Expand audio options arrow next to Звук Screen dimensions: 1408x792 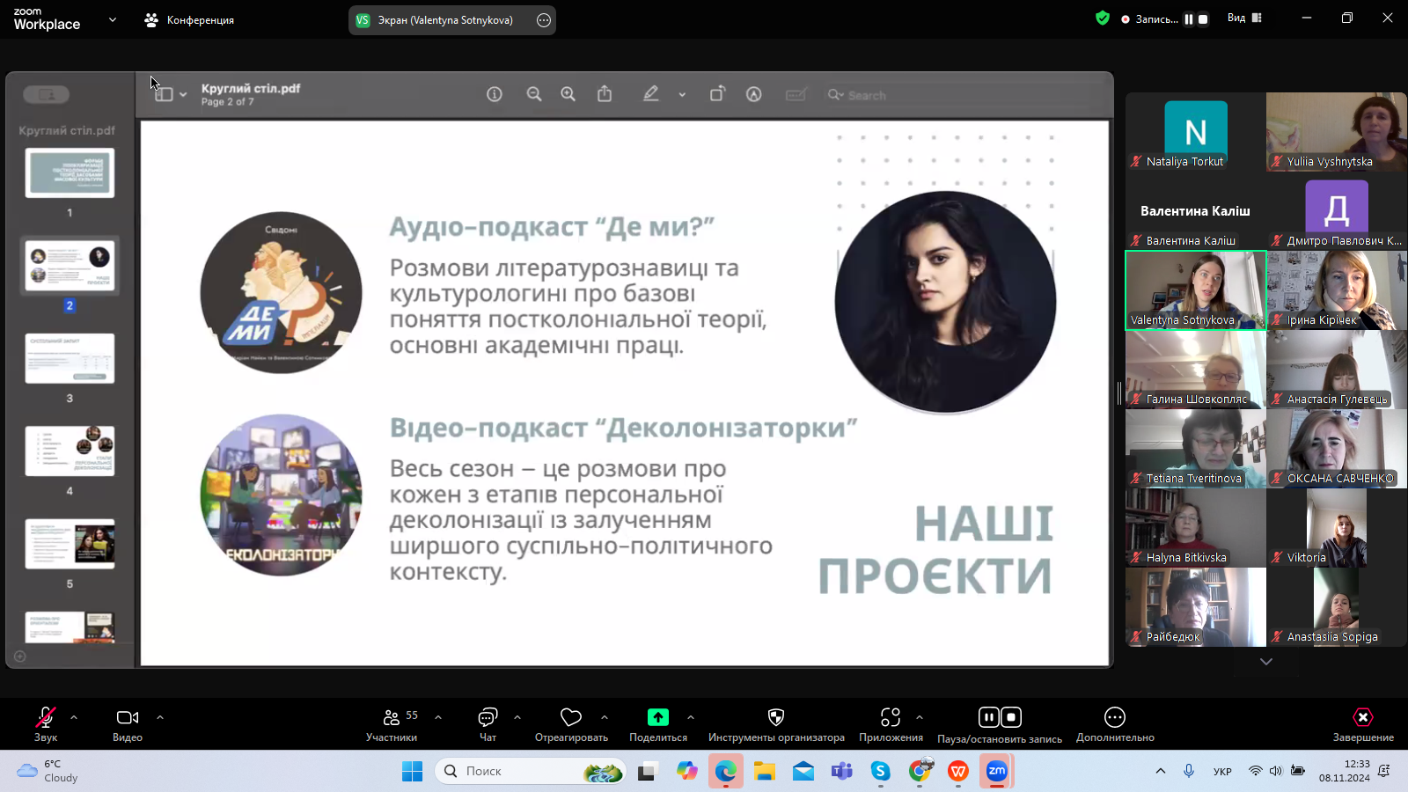pyautogui.click(x=74, y=717)
